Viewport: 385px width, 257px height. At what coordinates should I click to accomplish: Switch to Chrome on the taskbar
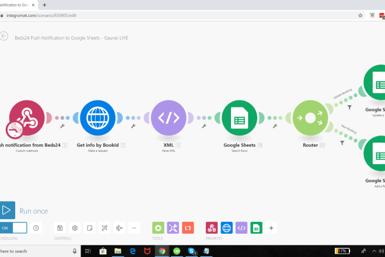[x=162, y=251]
